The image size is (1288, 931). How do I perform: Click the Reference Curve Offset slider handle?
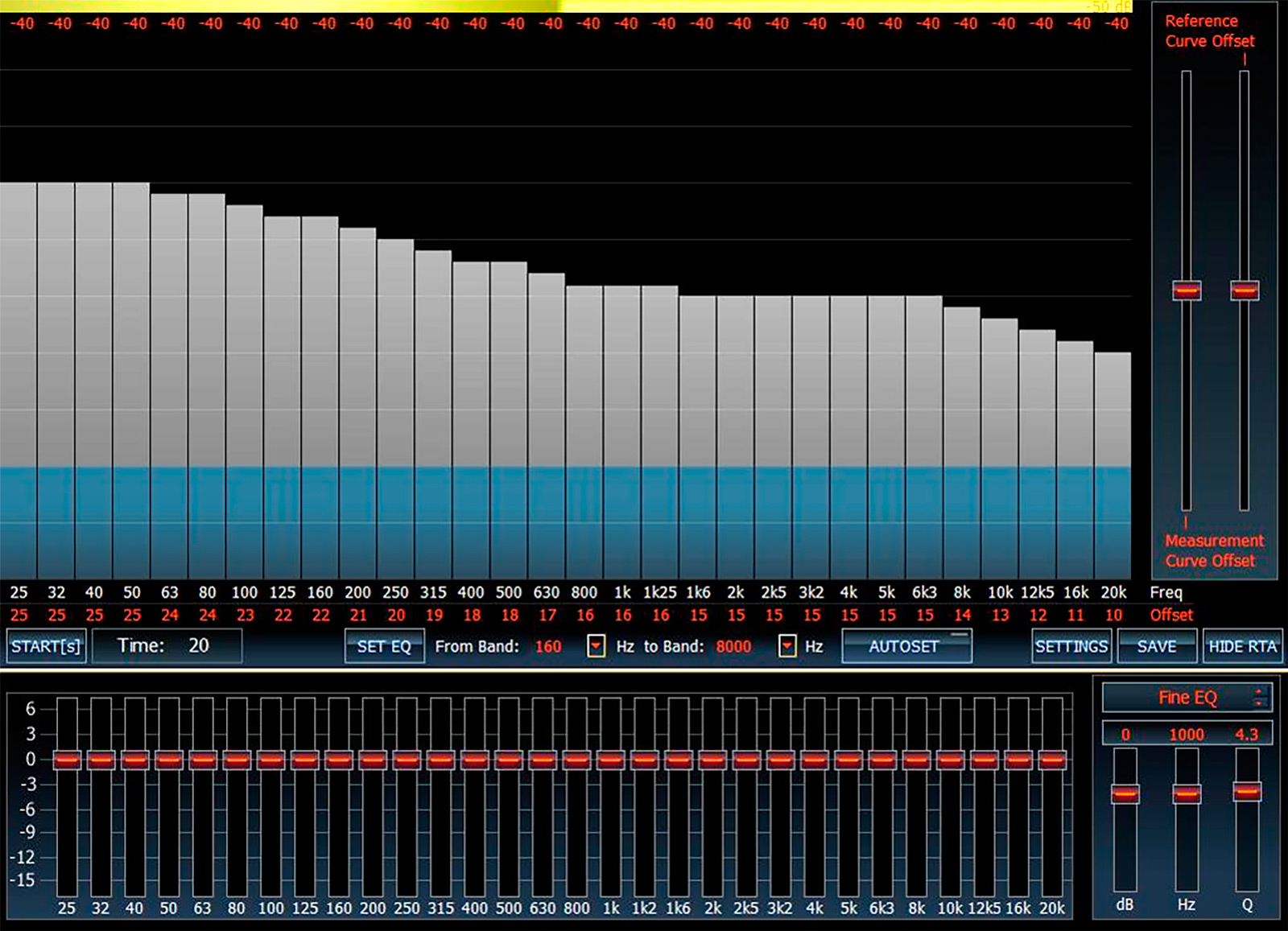click(x=1245, y=290)
